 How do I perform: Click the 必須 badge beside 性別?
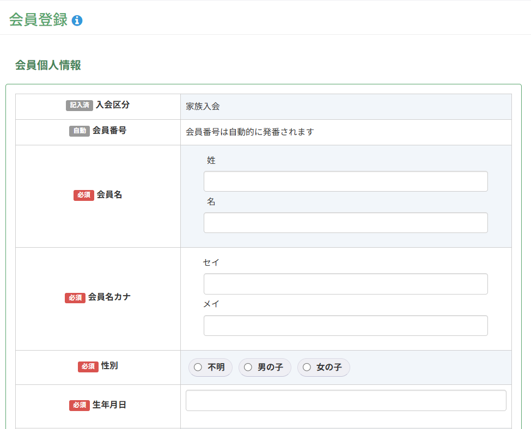[88, 366]
